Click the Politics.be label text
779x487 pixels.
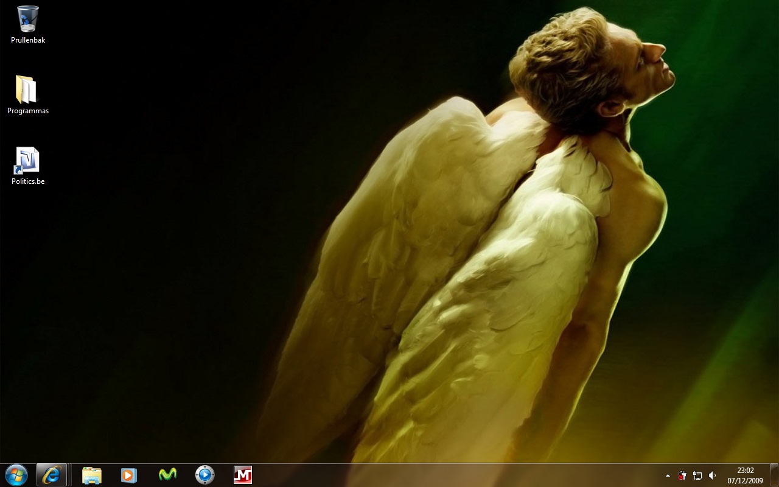(28, 181)
